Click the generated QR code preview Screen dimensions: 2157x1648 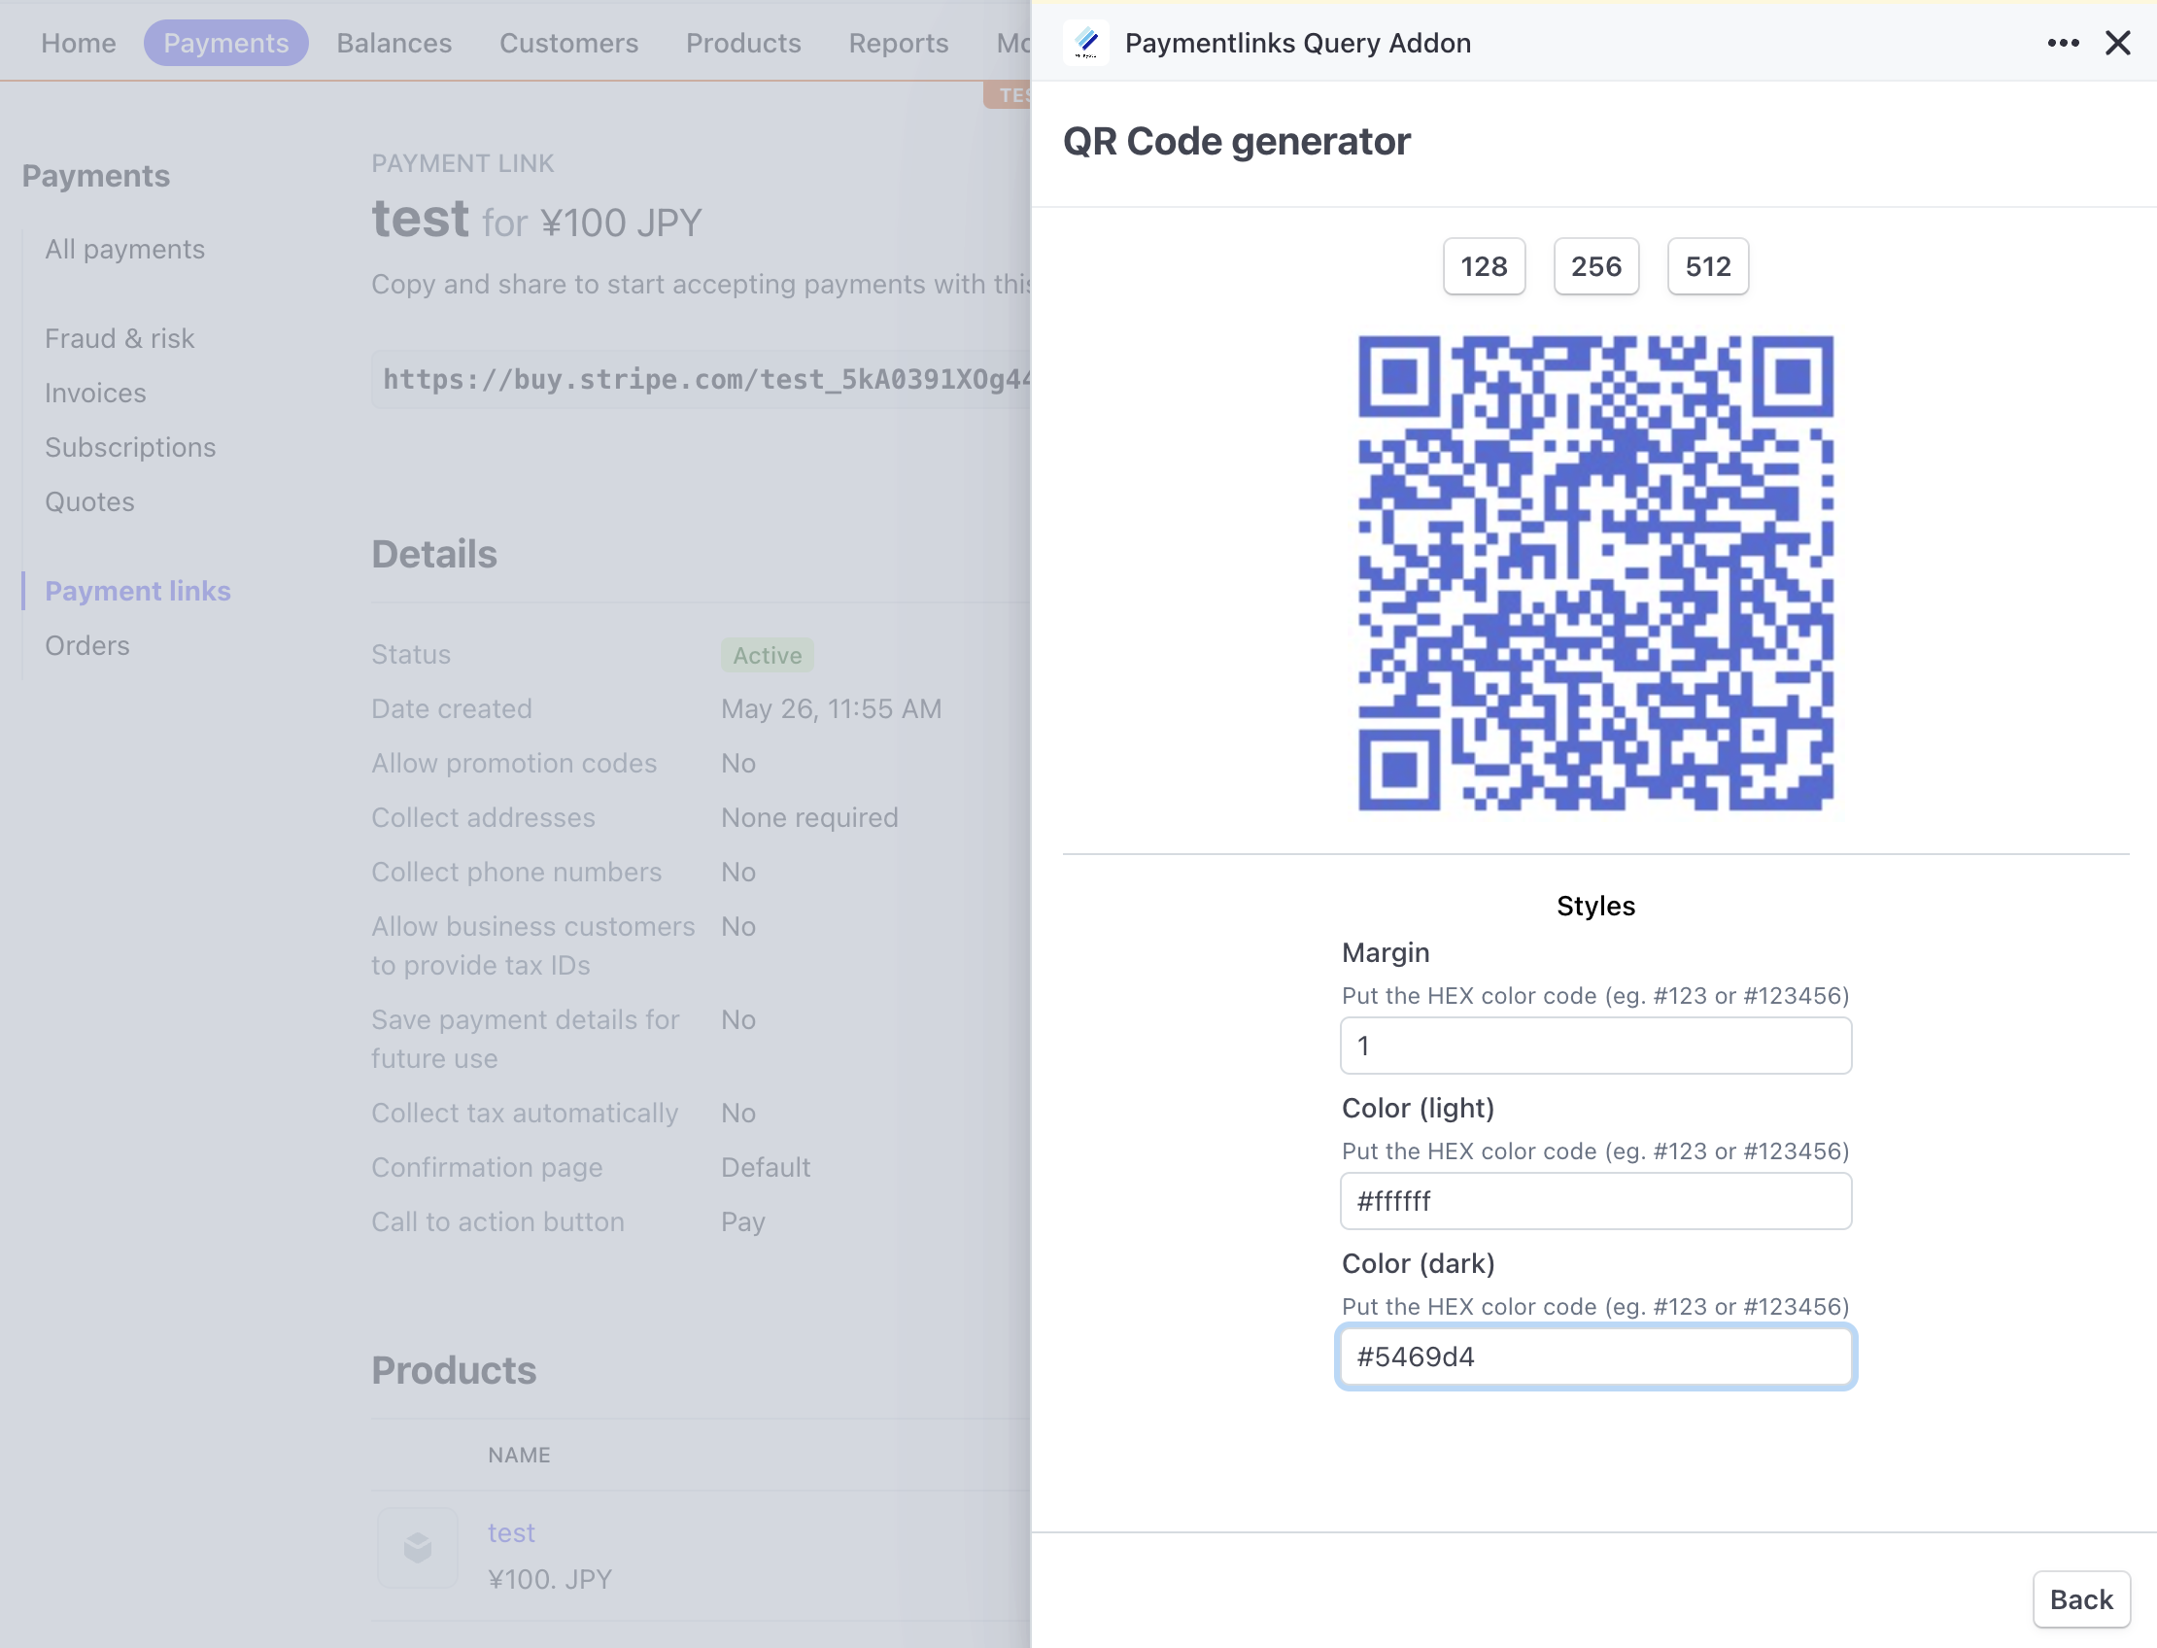1595,576
